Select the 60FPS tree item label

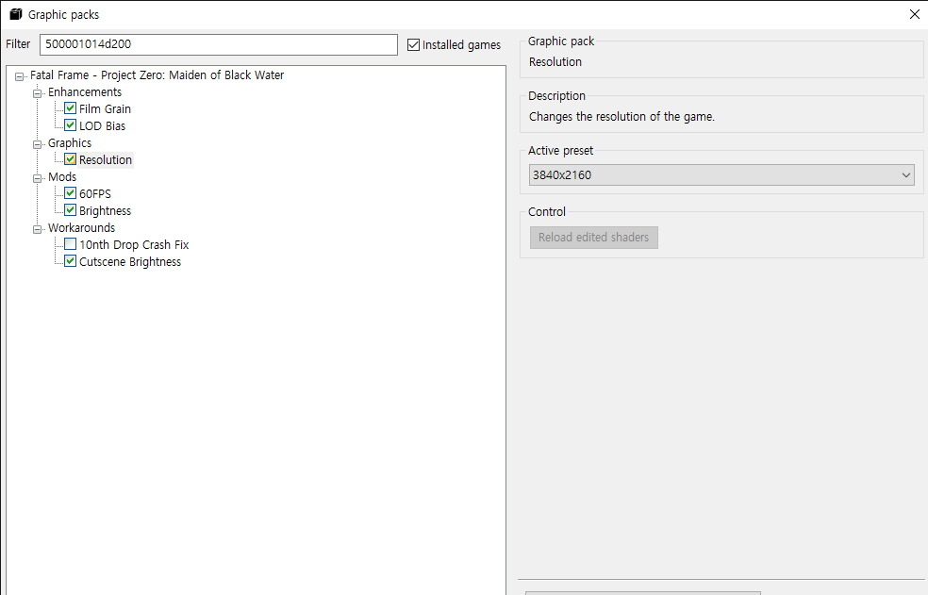(x=95, y=193)
